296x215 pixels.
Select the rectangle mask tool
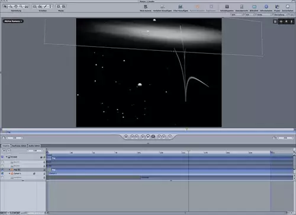(x=59, y=6)
